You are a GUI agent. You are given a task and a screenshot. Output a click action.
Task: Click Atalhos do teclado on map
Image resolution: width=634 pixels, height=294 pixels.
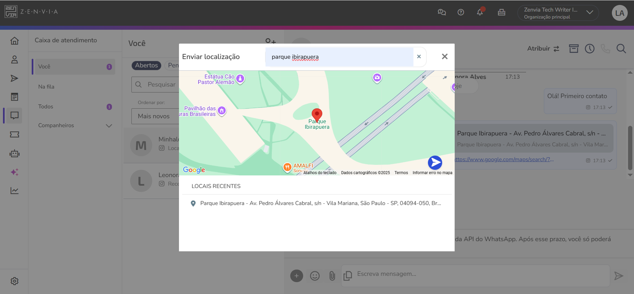tap(320, 173)
